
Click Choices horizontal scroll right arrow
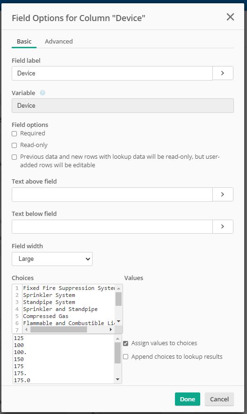[111, 330]
